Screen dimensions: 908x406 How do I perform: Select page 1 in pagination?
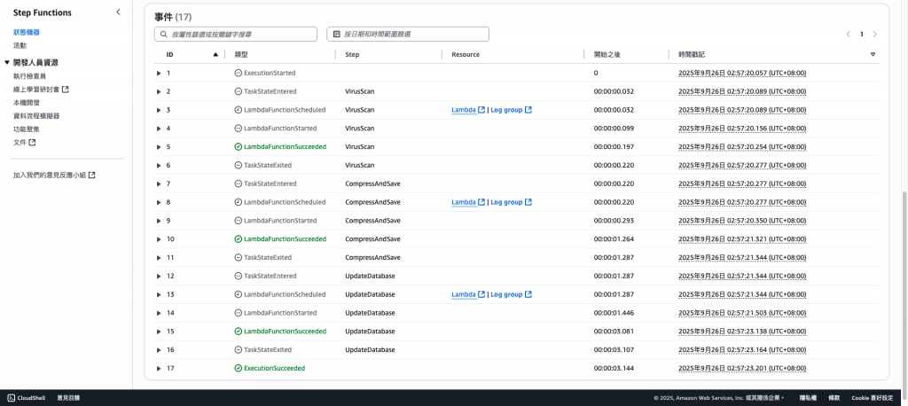click(x=862, y=35)
